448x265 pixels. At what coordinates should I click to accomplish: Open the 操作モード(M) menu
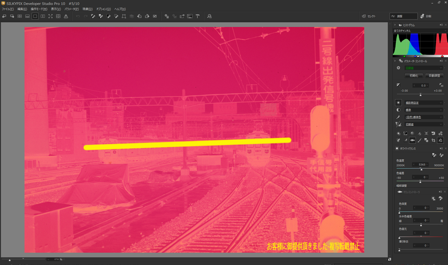(39, 9)
